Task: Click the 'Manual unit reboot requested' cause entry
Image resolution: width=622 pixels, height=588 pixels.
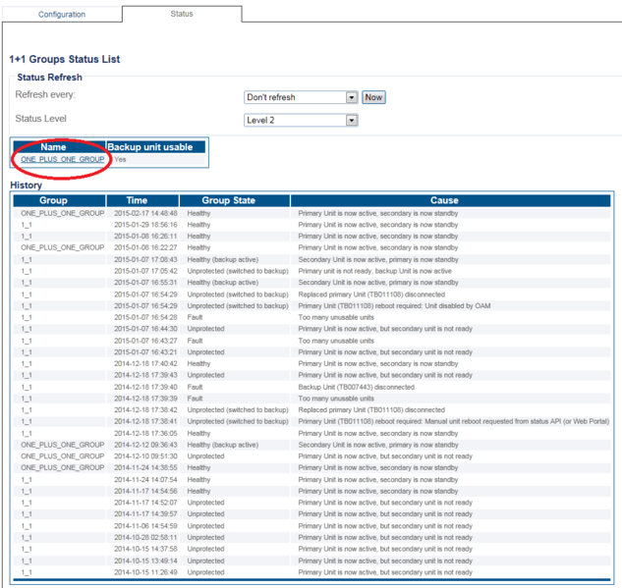Action: (x=453, y=421)
